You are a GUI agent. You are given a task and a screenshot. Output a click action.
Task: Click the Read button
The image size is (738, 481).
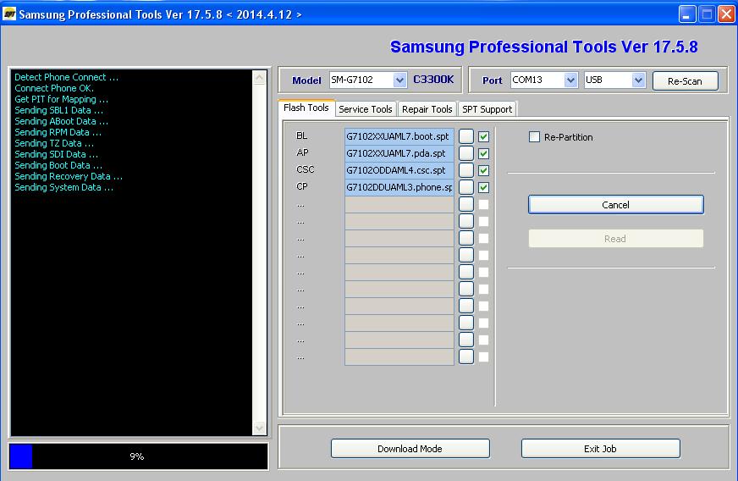pyautogui.click(x=615, y=239)
